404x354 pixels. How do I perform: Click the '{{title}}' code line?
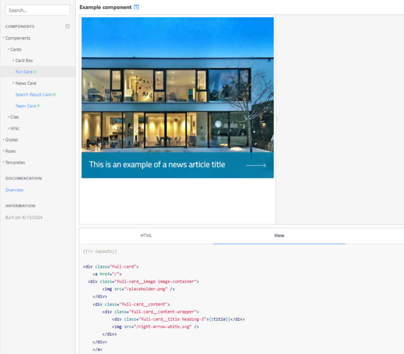click(178, 319)
